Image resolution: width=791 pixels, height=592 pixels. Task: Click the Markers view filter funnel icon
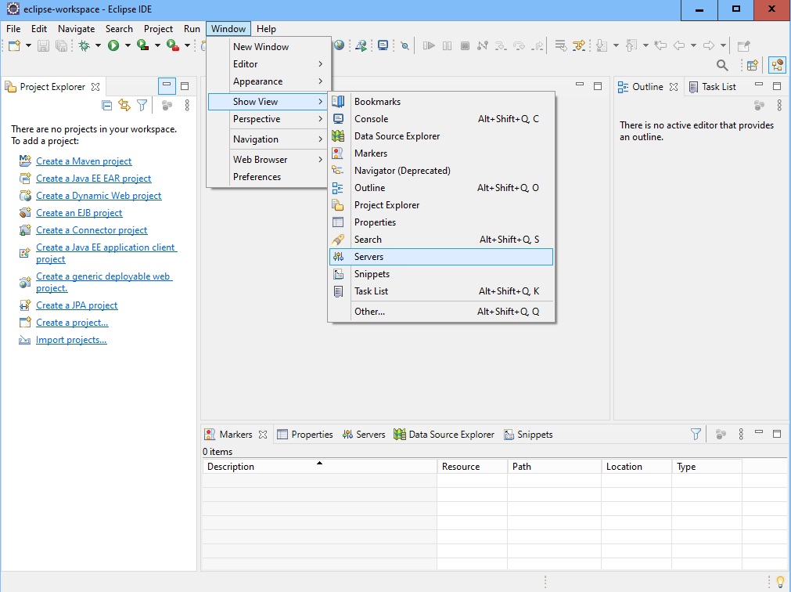(696, 434)
